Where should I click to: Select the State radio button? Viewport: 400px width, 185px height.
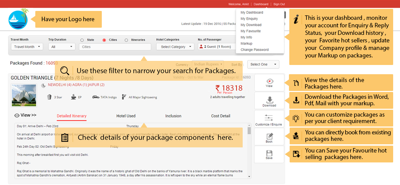[x=82, y=40]
